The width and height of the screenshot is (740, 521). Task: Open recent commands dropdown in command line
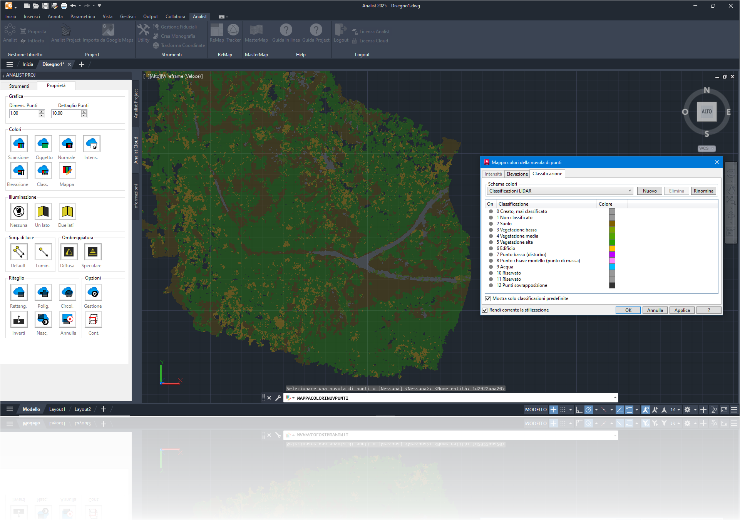click(x=290, y=398)
